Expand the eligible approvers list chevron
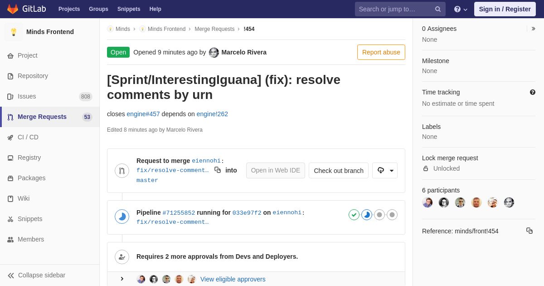This screenshot has width=544, height=286. click(x=122, y=279)
